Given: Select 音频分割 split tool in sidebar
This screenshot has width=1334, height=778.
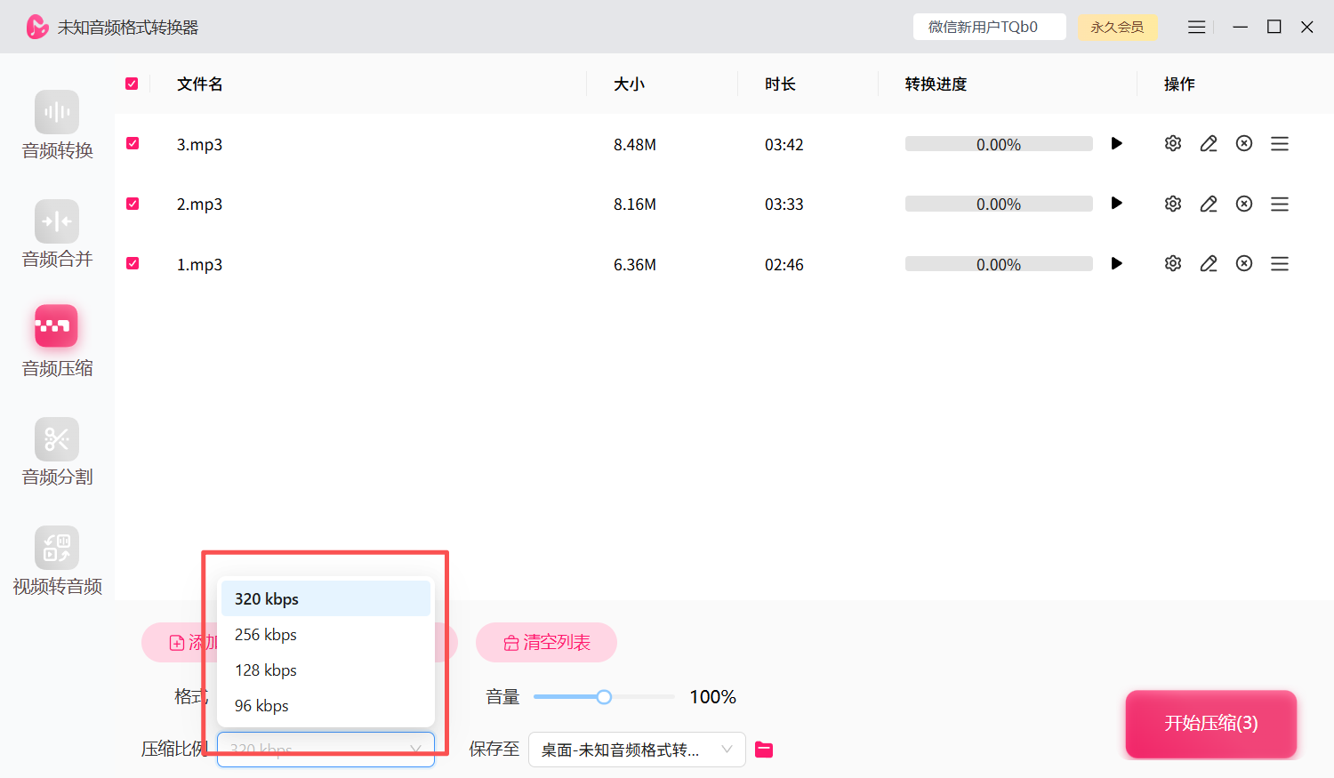Looking at the screenshot, I should (x=57, y=452).
